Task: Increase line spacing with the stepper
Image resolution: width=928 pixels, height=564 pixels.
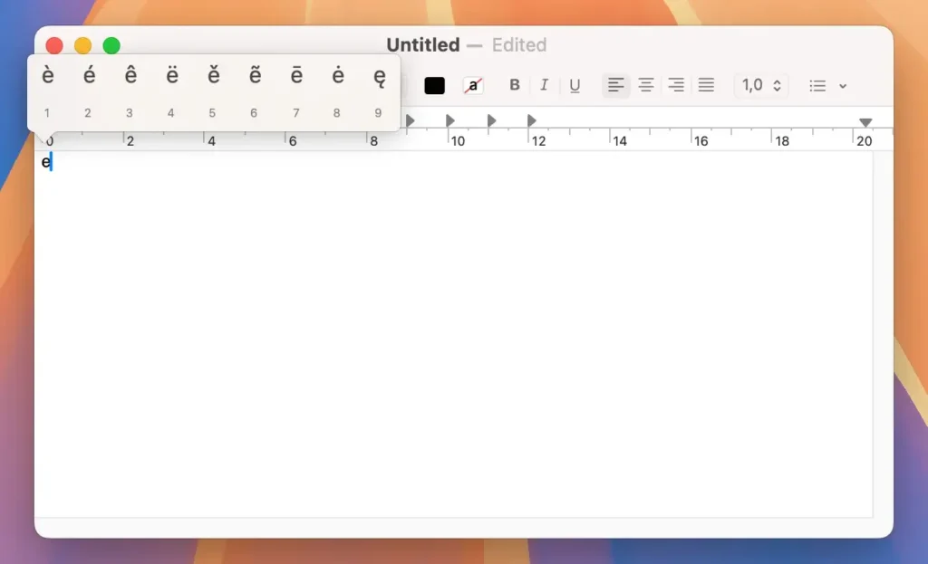Action: coord(777,81)
